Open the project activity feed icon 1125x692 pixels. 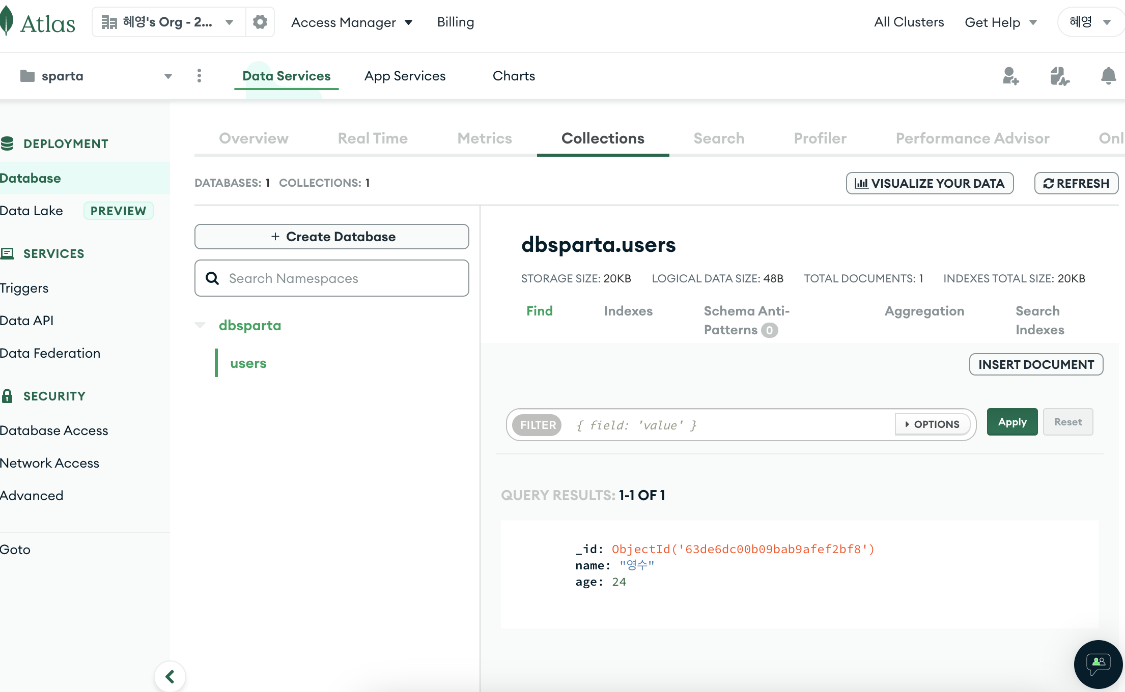coord(1060,76)
